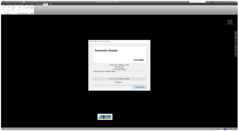The image size is (239, 131).
Task: Click the landscape thumbnail image
Action: (x=105, y=117)
